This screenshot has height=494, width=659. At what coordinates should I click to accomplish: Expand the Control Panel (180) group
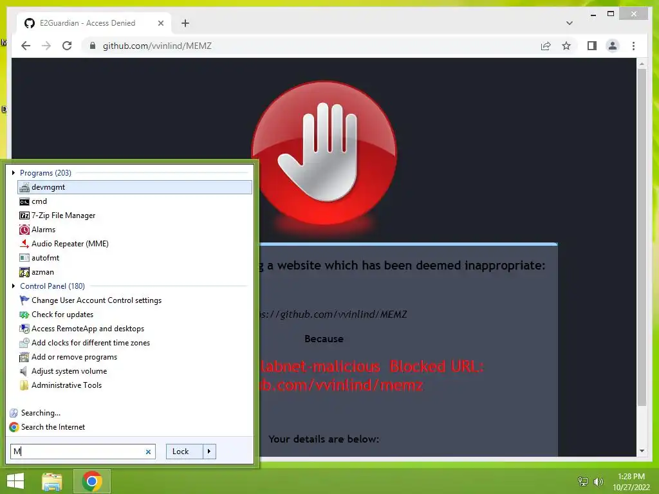pyautogui.click(x=14, y=286)
